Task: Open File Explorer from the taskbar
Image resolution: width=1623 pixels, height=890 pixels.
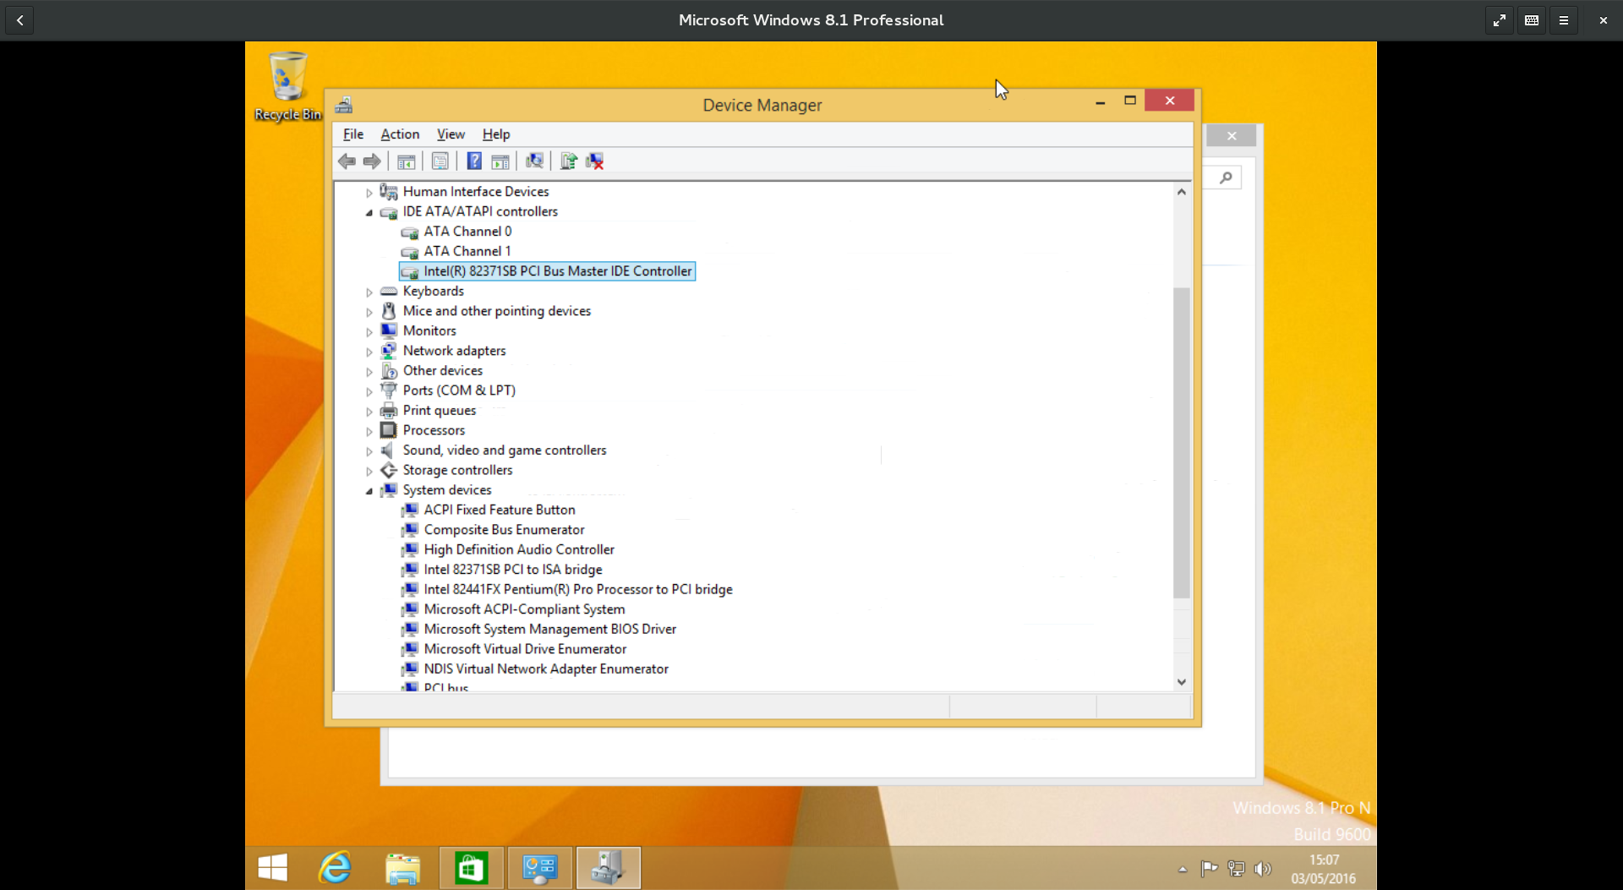Action: 402,868
